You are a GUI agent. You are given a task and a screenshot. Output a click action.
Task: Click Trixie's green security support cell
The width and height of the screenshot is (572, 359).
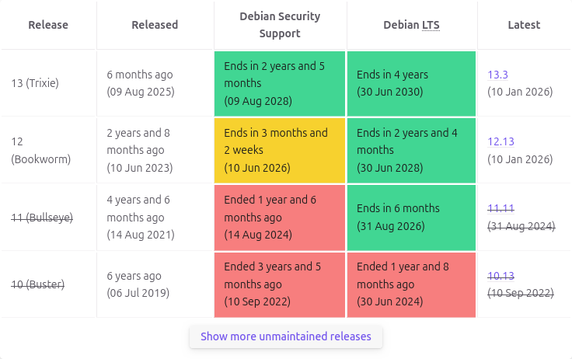(x=280, y=83)
